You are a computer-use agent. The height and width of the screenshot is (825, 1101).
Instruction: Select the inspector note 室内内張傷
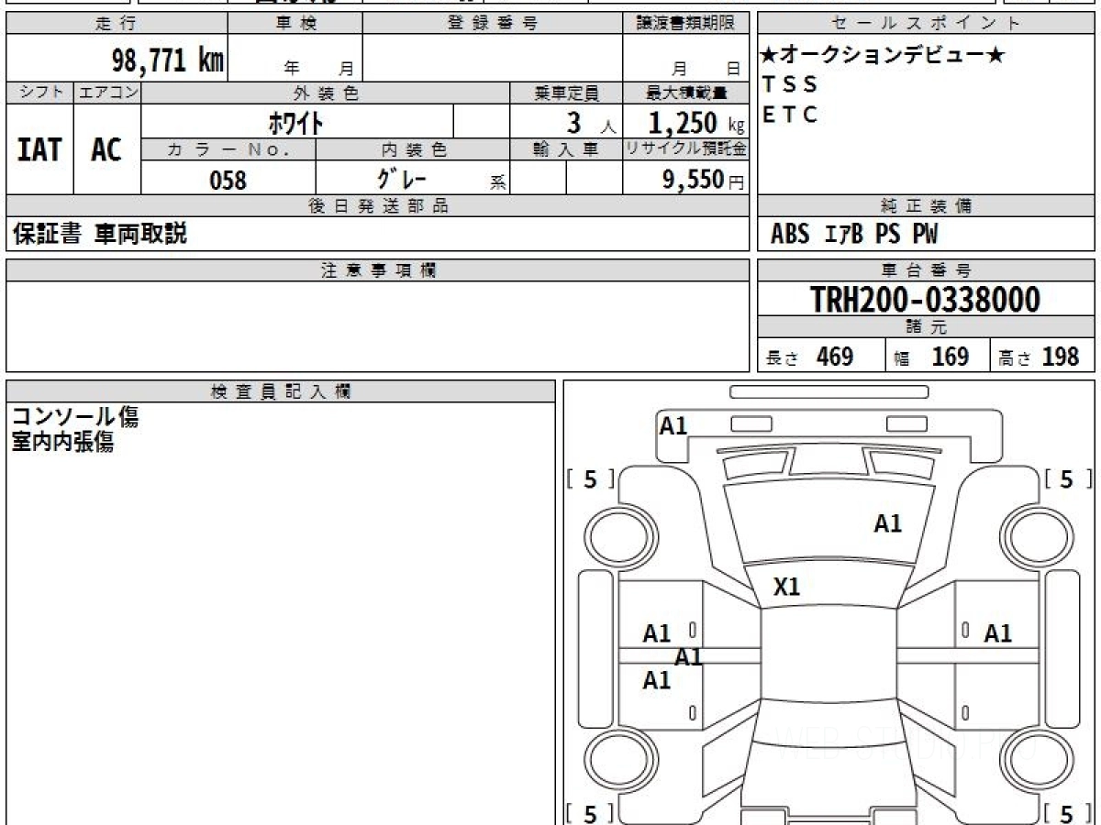click(62, 443)
